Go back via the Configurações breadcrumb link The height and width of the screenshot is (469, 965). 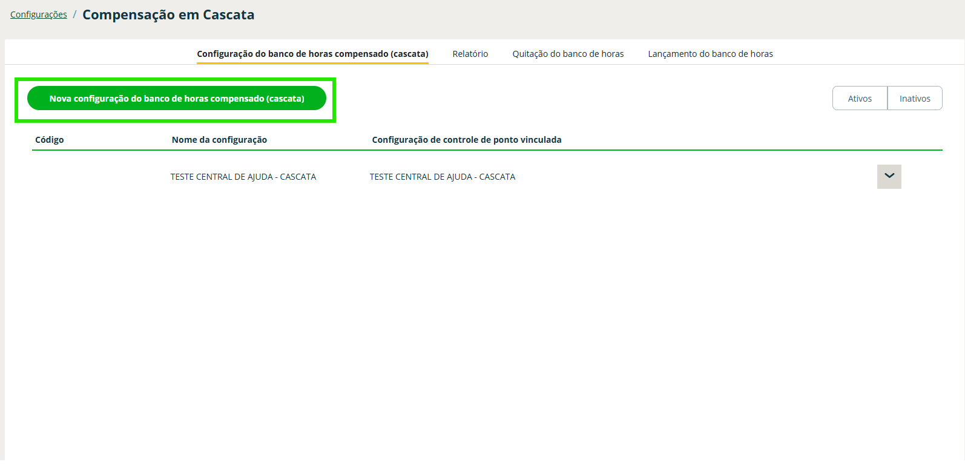click(39, 15)
